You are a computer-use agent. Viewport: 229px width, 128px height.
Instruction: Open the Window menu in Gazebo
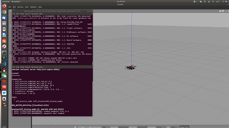click(33, 7)
